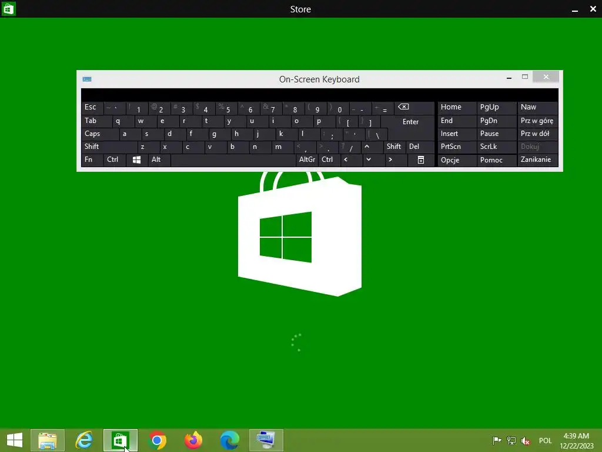This screenshot has height=452, width=602.
Task: Launch Internet Explorer from the taskbar
Action: coord(84,440)
